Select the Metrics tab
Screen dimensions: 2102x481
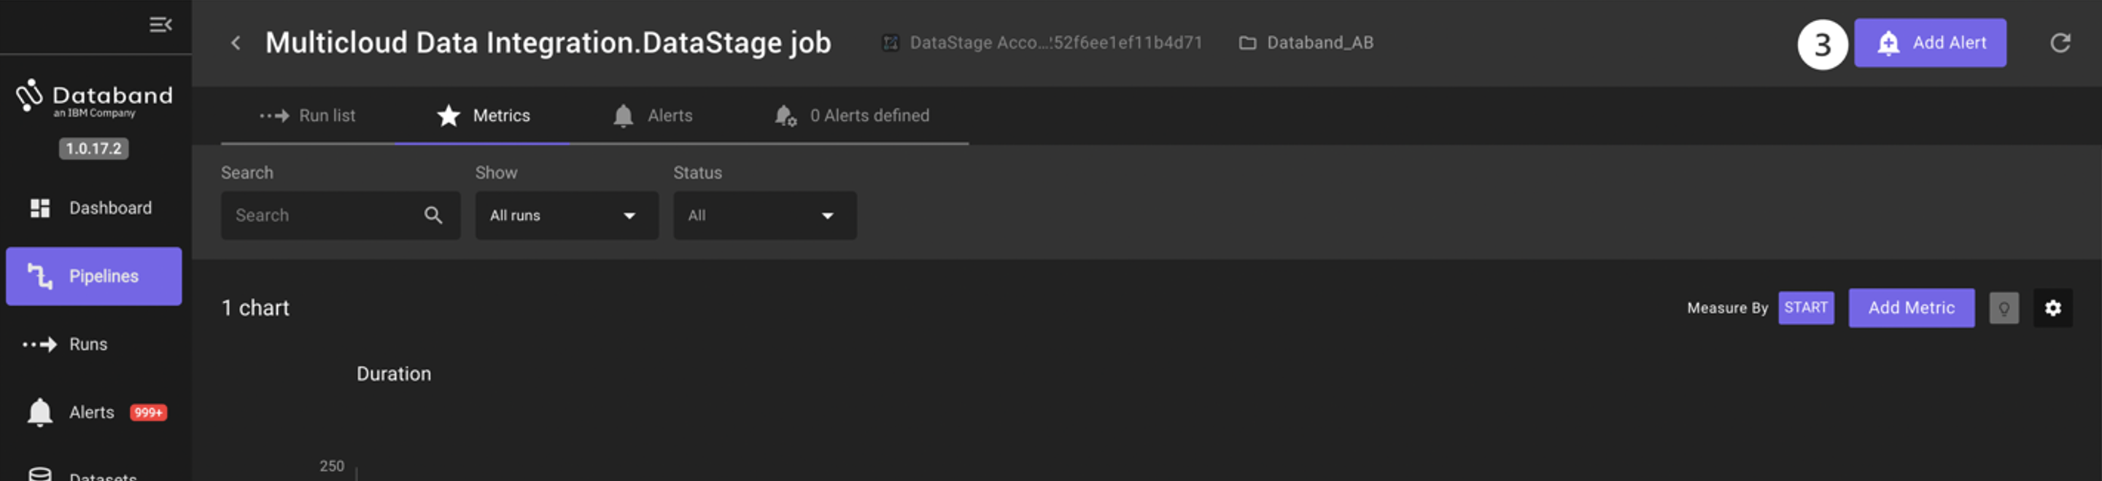click(483, 116)
